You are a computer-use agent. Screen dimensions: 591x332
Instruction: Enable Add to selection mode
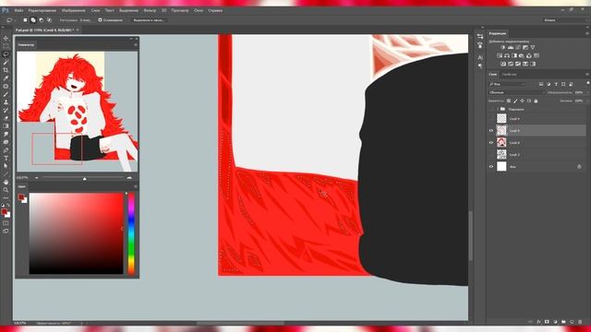[x=33, y=20]
